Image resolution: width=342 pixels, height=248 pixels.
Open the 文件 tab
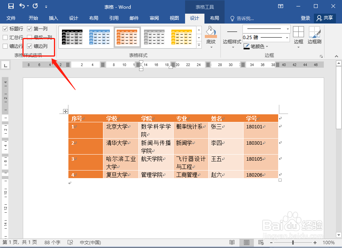[x=11, y=18]
